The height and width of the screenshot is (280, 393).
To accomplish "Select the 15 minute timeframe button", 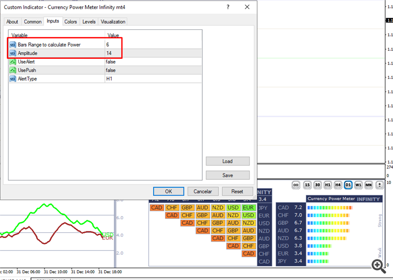I will pos(307,185).
